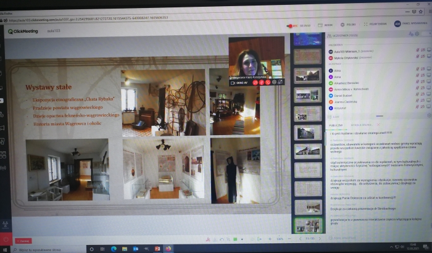Image resolution: width=432 pixels, height=253 pixels.
Task: Click the red Zamknij button bottom-left
Action: [x=23, y=241]
